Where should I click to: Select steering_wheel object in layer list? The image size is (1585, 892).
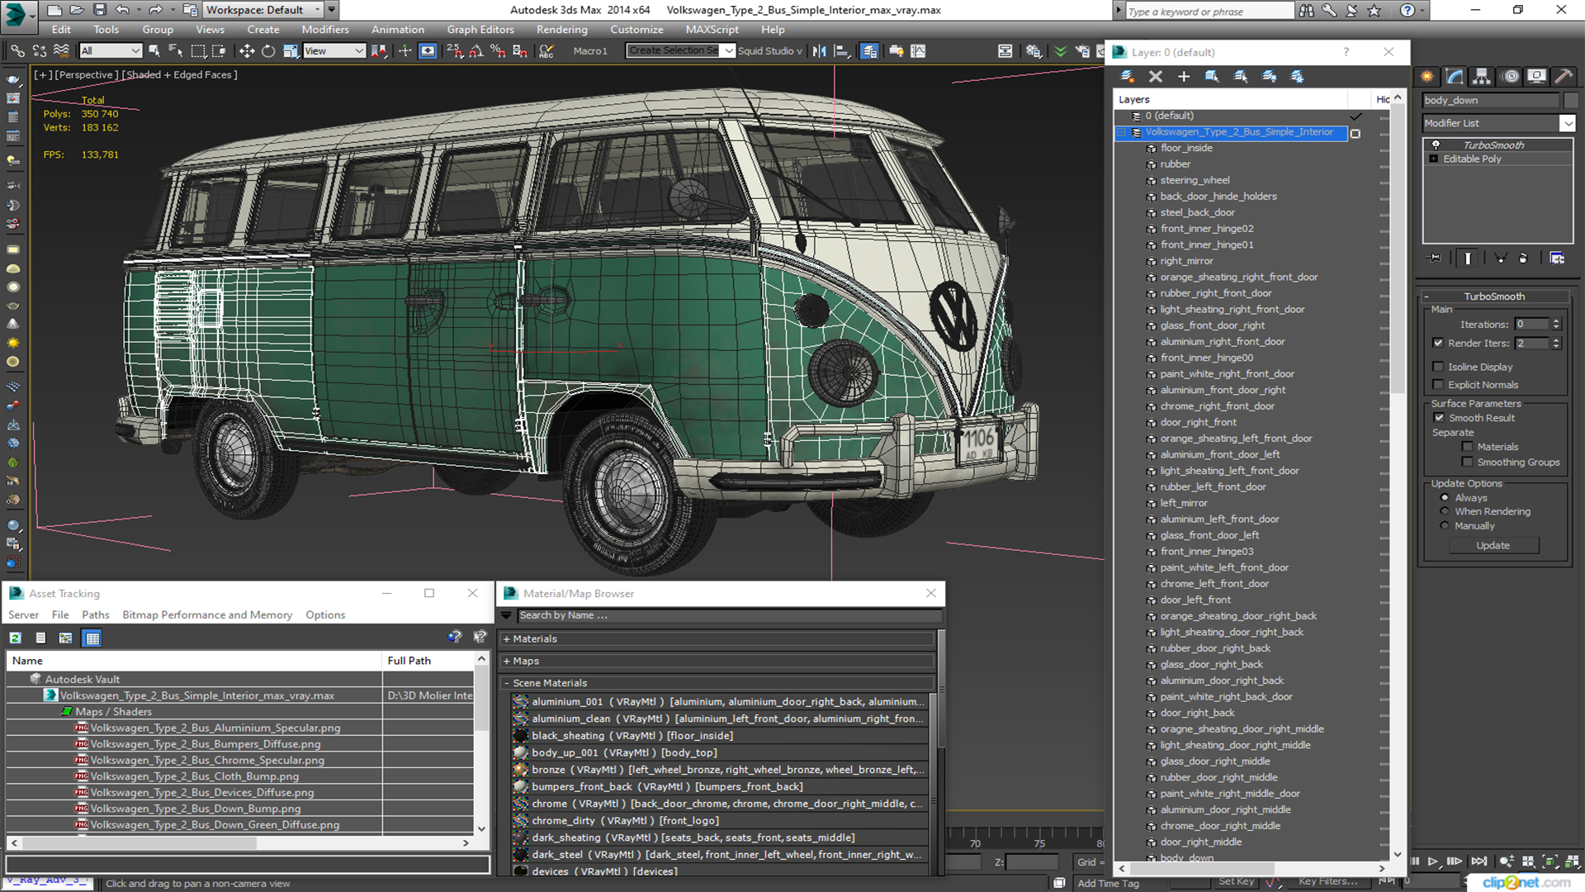1195,180
